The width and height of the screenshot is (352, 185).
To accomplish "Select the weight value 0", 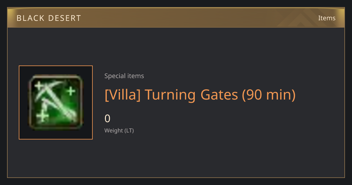I will click(107, 119).
